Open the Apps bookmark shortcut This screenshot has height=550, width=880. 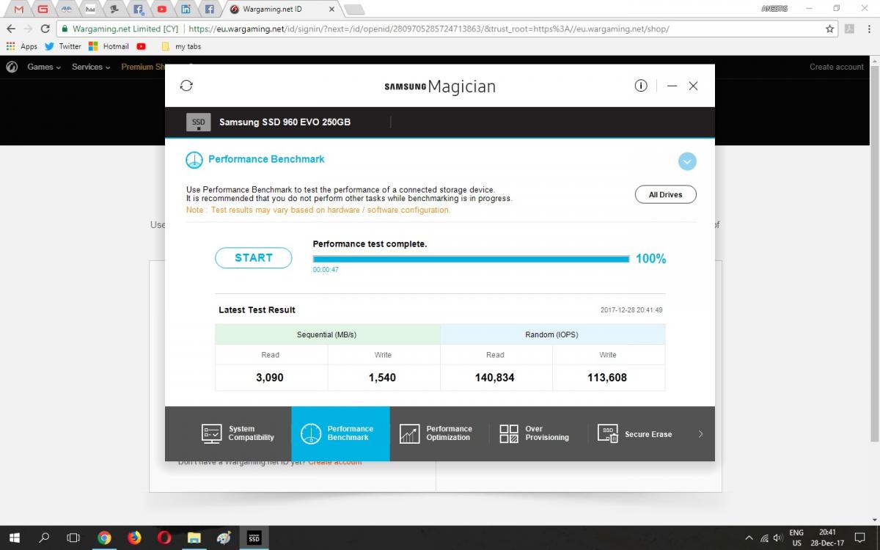pos(21,46)
